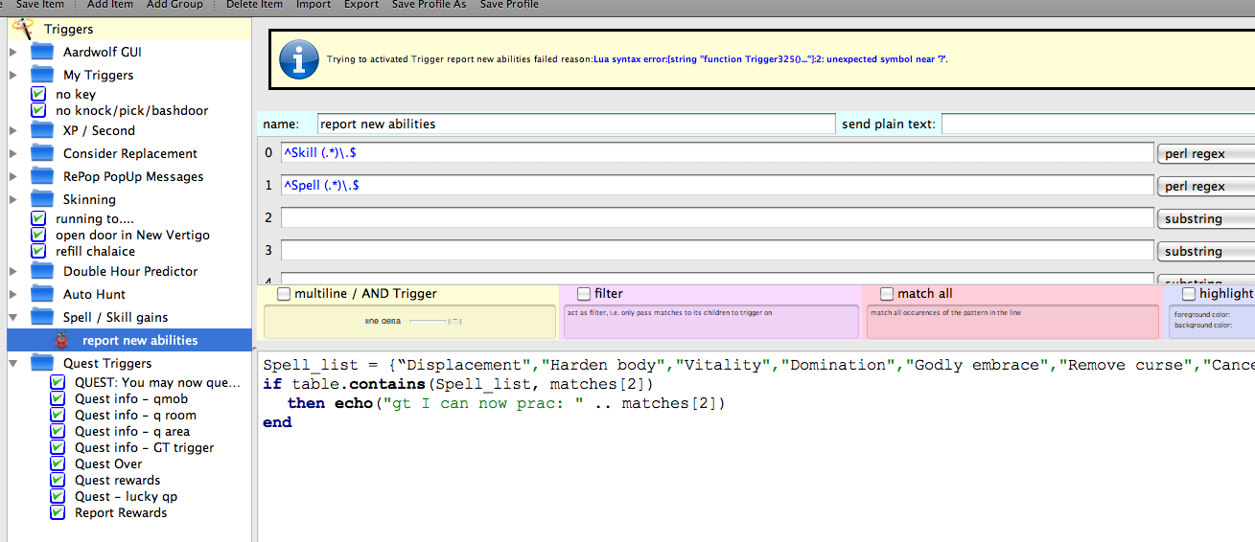
Task: Click the Triggers root icon
Action: point(21,29)
